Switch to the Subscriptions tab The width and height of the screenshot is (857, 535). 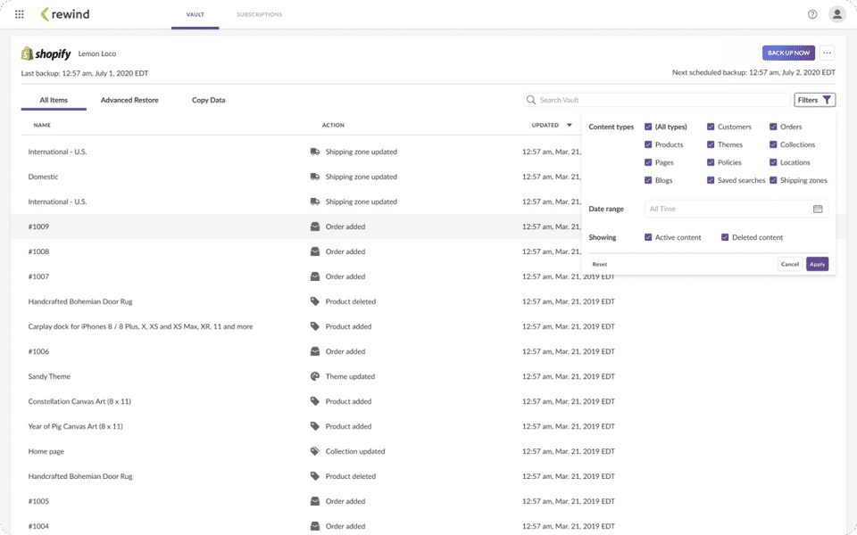[260, 15]
